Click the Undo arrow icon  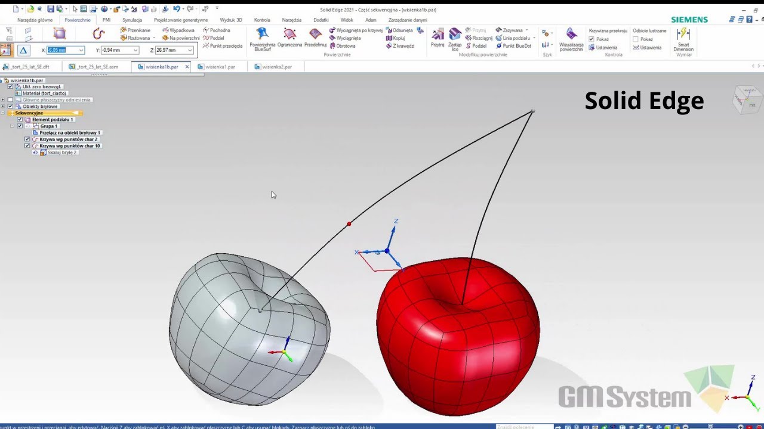pos(177,9)
